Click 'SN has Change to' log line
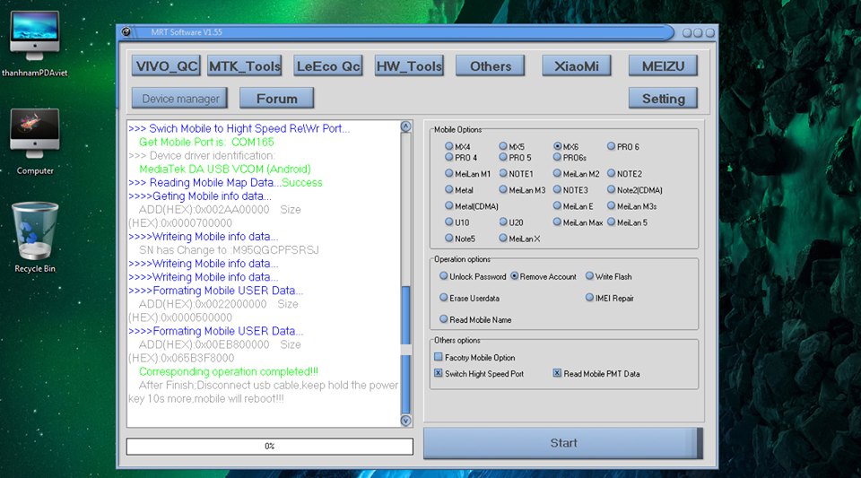This screenshot has height=478, width=861. pyautogui.click(x=229, y=249)
